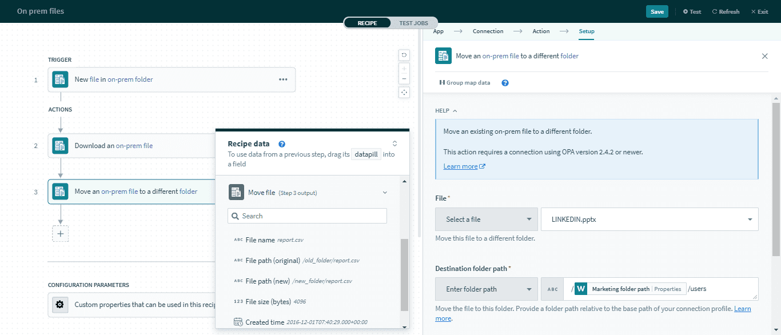Open the 'Select a file' dropdown
The width and height of the screenshot is (781, 335).
486,220
